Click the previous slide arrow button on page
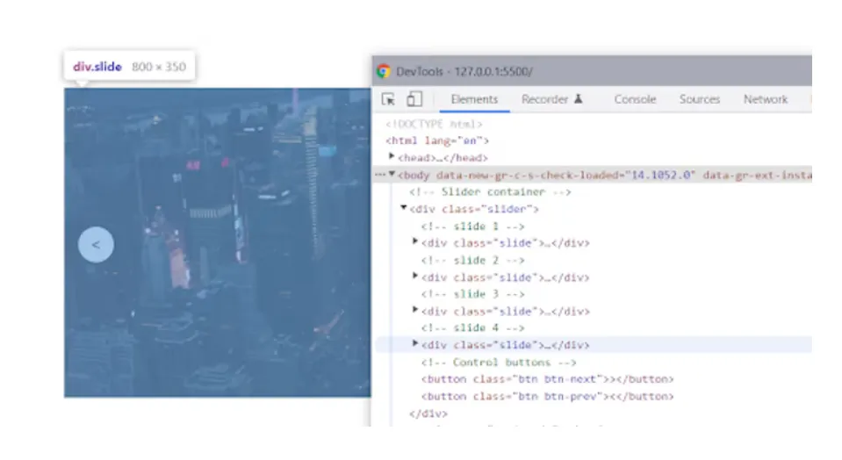 coord(96,245)
